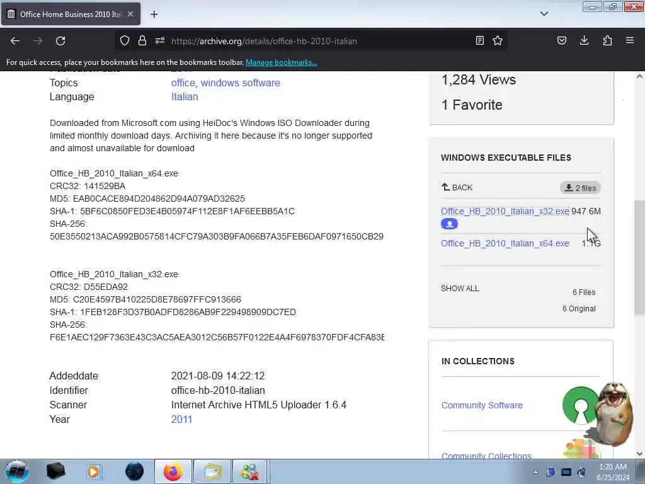The width and height of the screenshot is (645, 484).
Task: Open the Firefox downloads panel
Action: [x=584, y=40]
